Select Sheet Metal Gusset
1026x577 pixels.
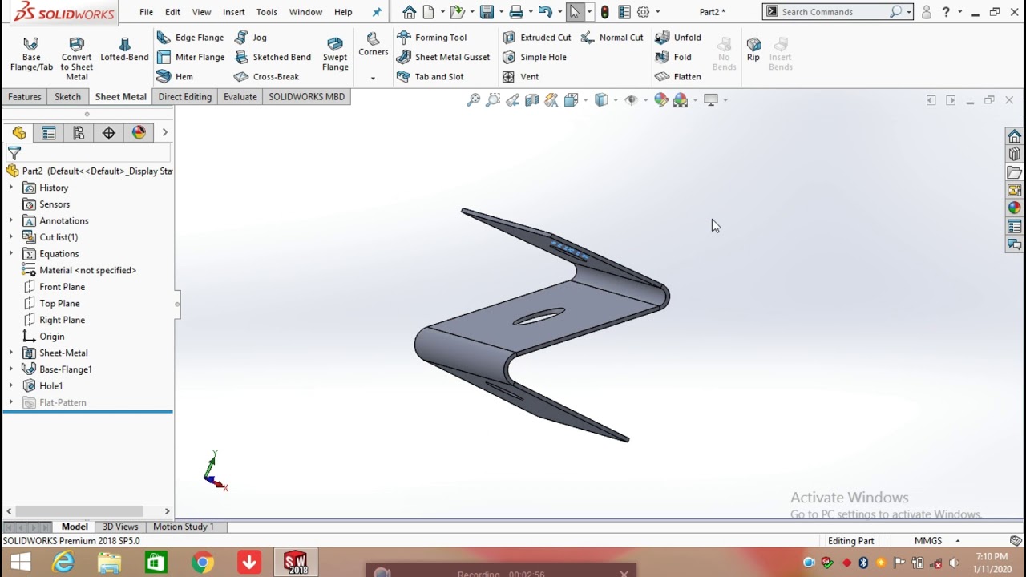tap(443, 57)
